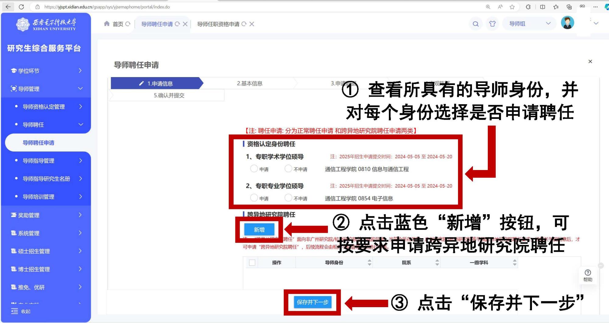
Task: Collapse sidebar using 收起 icon
Action: tap(15, 311)
